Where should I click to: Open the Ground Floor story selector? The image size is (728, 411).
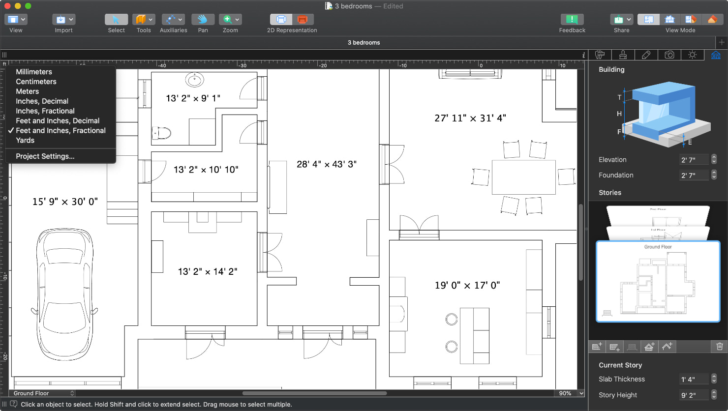pos(43,393)
